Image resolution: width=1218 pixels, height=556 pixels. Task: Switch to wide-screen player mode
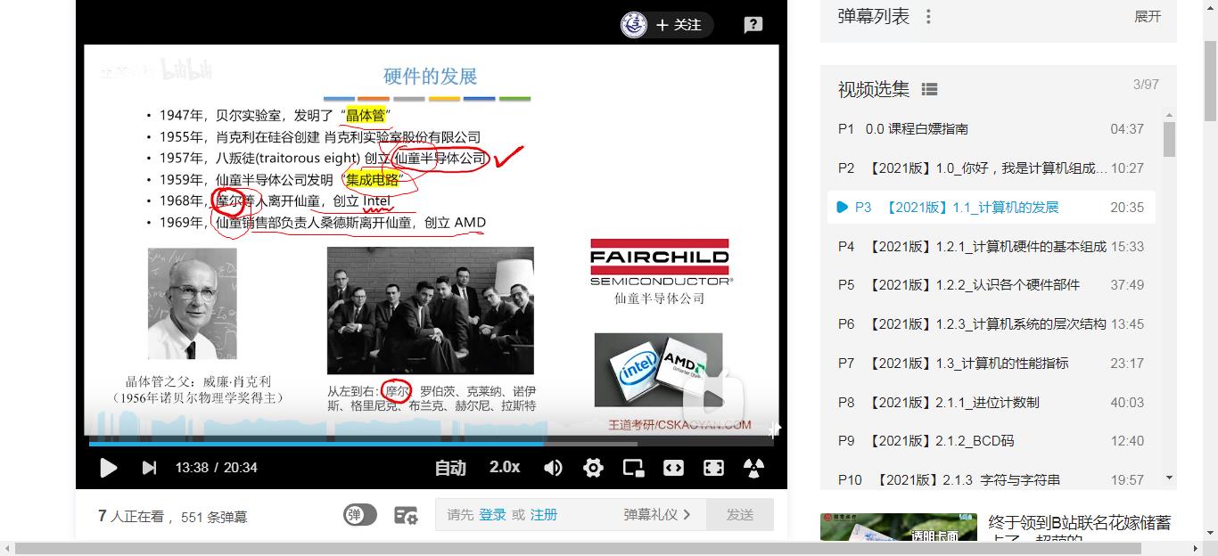(674, 468)
